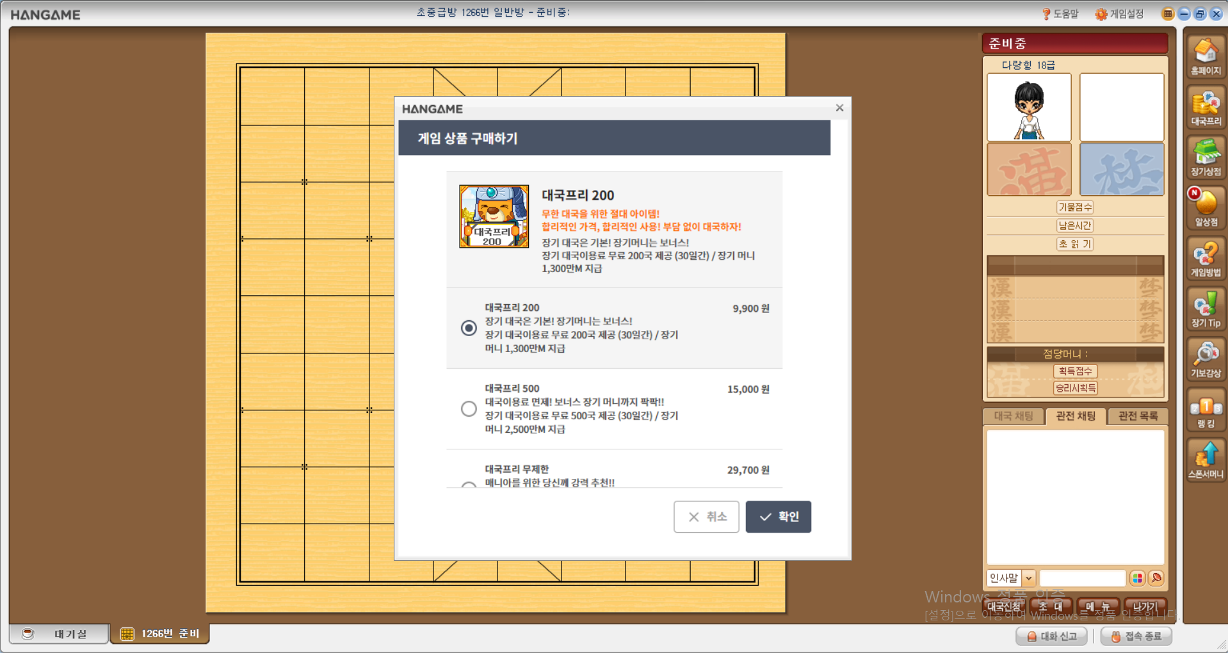Click the chat message input field
The height and width of the screenshot is (653, 1228).
pos(1082,578)
